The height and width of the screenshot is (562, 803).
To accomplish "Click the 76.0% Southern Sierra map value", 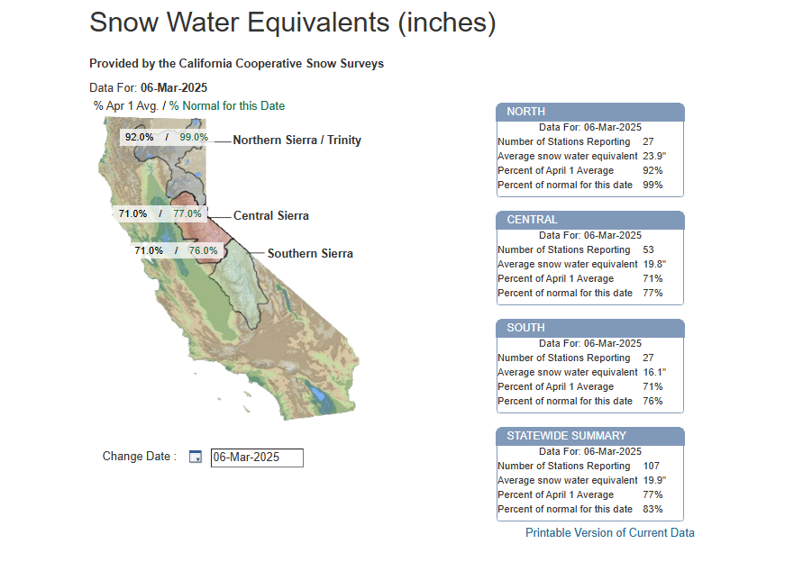I will click(203, 250).
